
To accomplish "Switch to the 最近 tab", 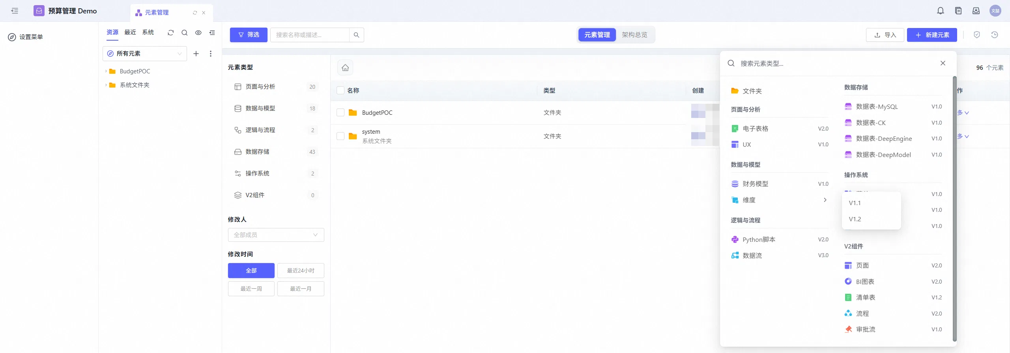I will click(130, 32).
